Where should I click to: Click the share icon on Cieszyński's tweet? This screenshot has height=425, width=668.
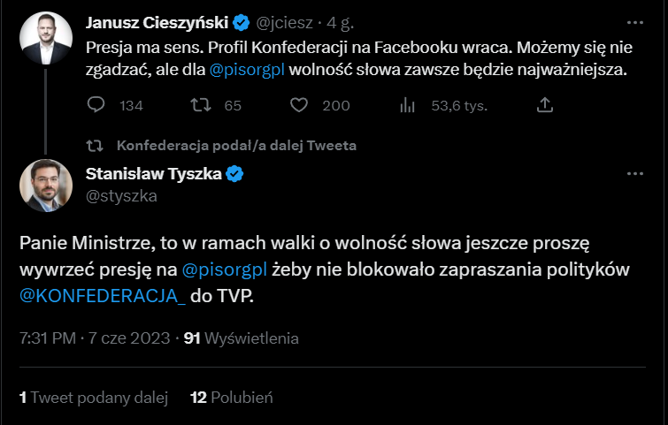click(x=545, y=106)
